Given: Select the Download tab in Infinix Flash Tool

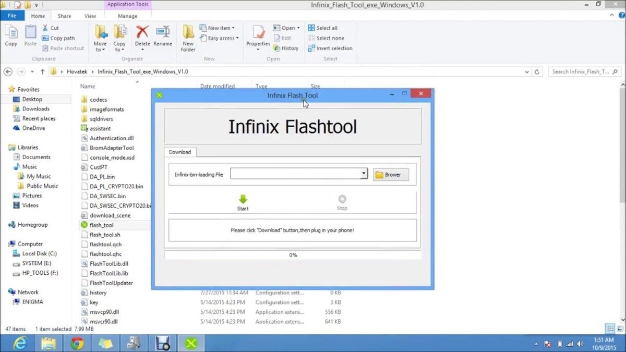Looking at the screenshot, I should pyautogui.click(x=180, y=152).
